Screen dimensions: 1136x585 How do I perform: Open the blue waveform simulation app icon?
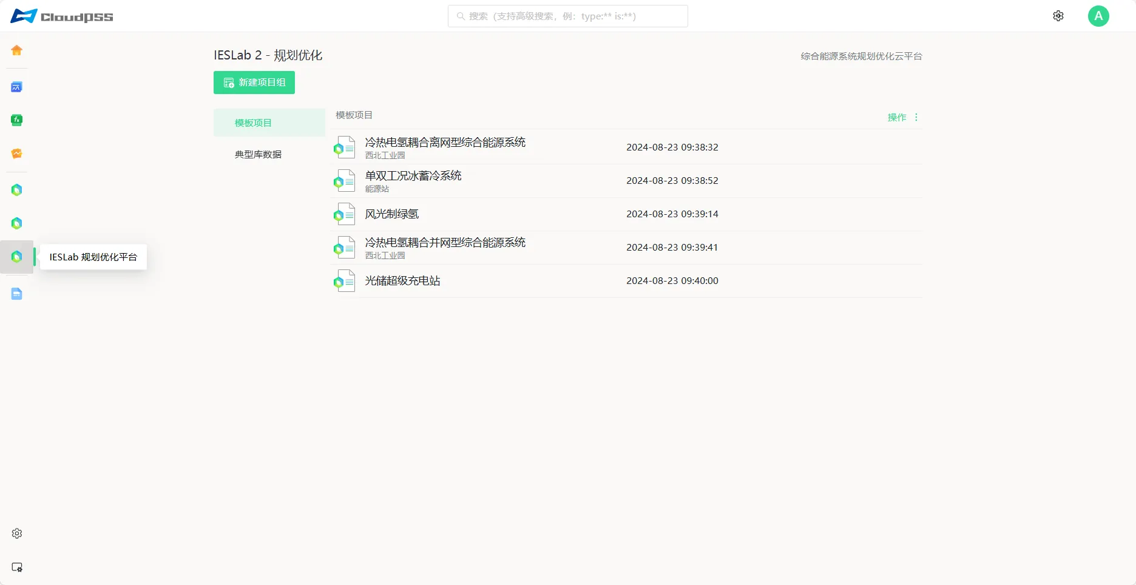point(16,87)
